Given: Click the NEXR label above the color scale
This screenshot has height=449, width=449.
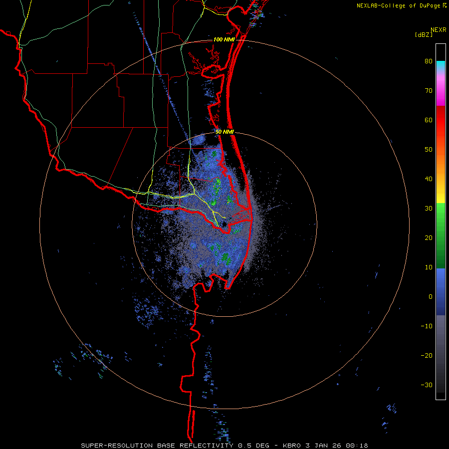Looking at the screenshot, I should [439, 30].
